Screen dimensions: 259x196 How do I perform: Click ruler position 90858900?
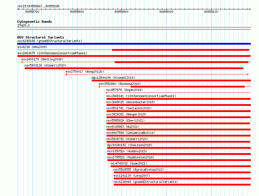[122, 12]
